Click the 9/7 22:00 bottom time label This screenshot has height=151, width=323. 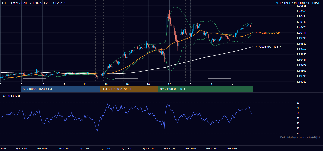[x=169, y=149]
